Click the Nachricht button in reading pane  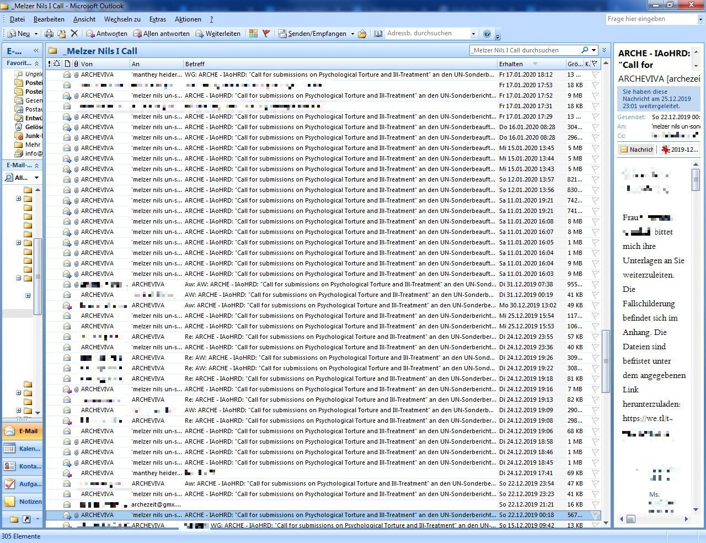coord(636,150)
